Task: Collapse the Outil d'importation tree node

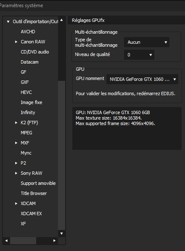Action: 8,21
